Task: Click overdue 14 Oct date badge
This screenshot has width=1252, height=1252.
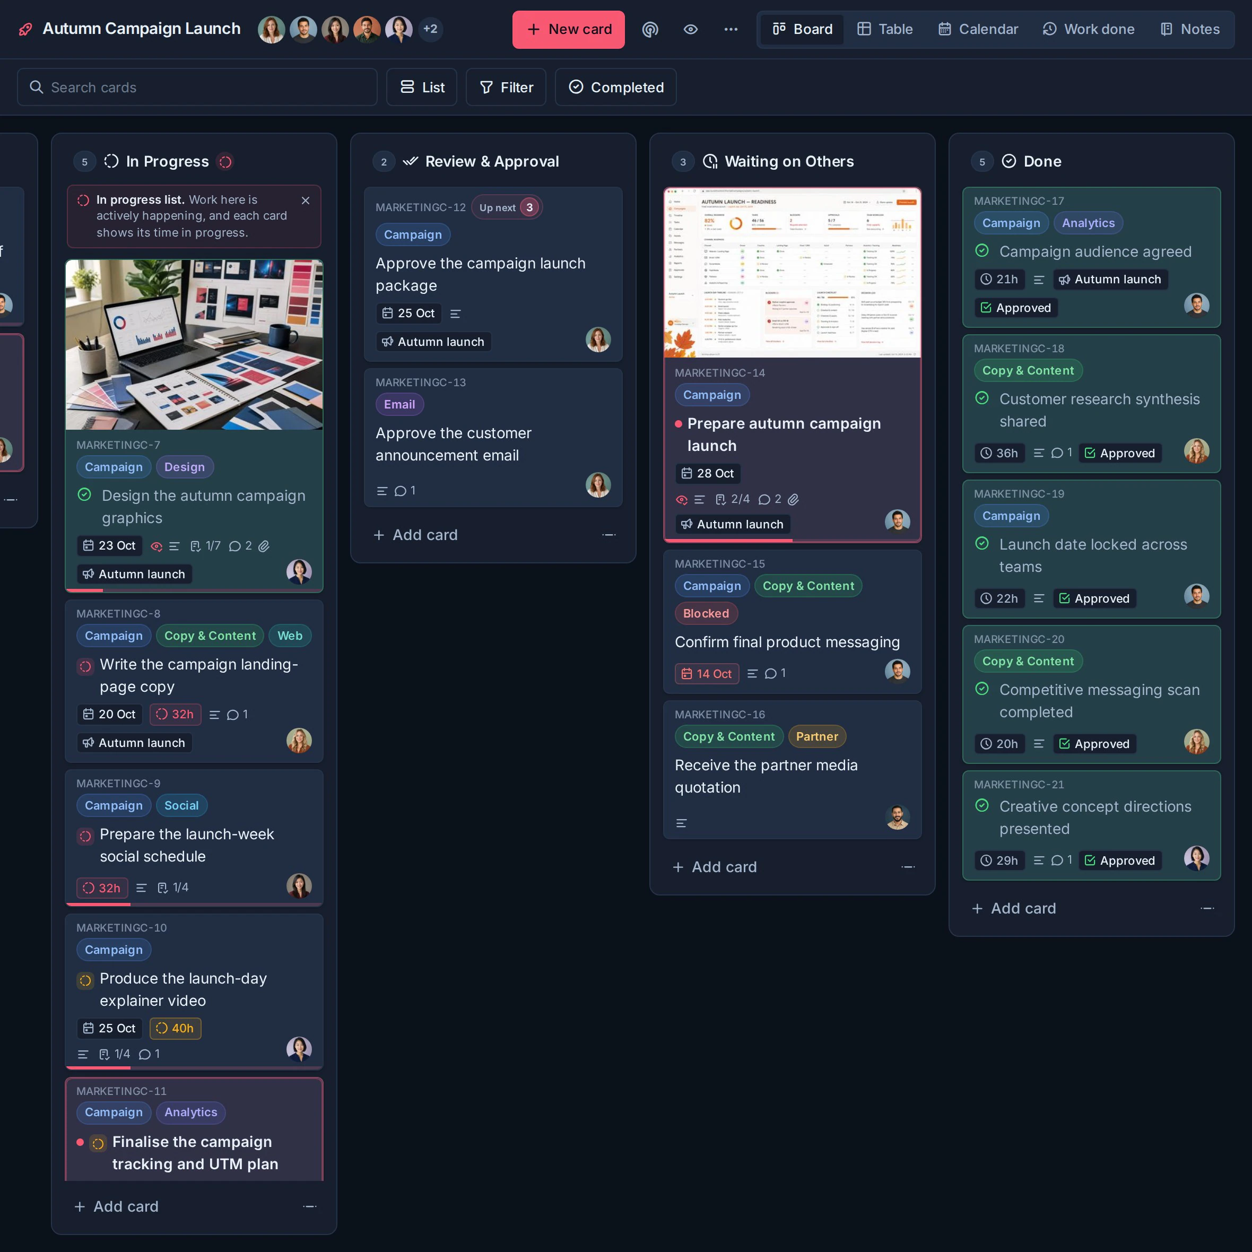Action: click(x=706, y=673)
